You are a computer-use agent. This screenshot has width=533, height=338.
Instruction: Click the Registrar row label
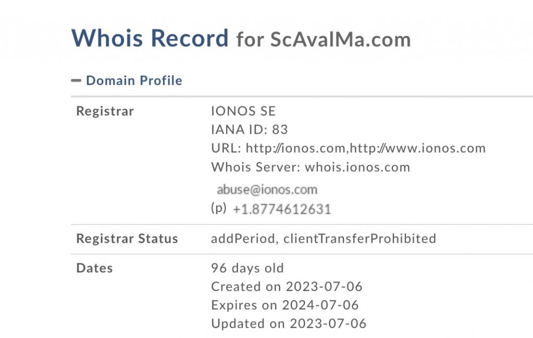pyautogui.click(x=105, y=111)
